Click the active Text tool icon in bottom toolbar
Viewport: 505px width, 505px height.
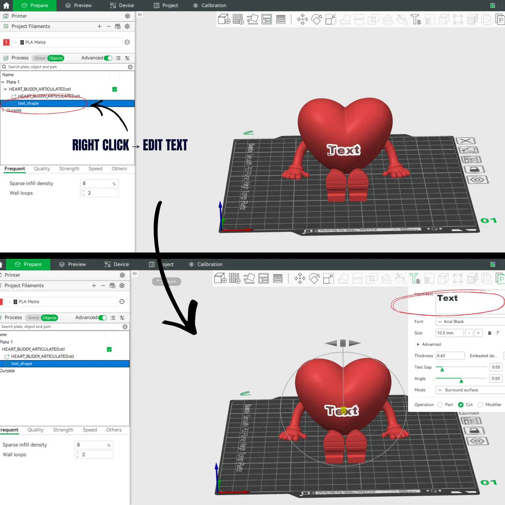[x=415, y=278]
